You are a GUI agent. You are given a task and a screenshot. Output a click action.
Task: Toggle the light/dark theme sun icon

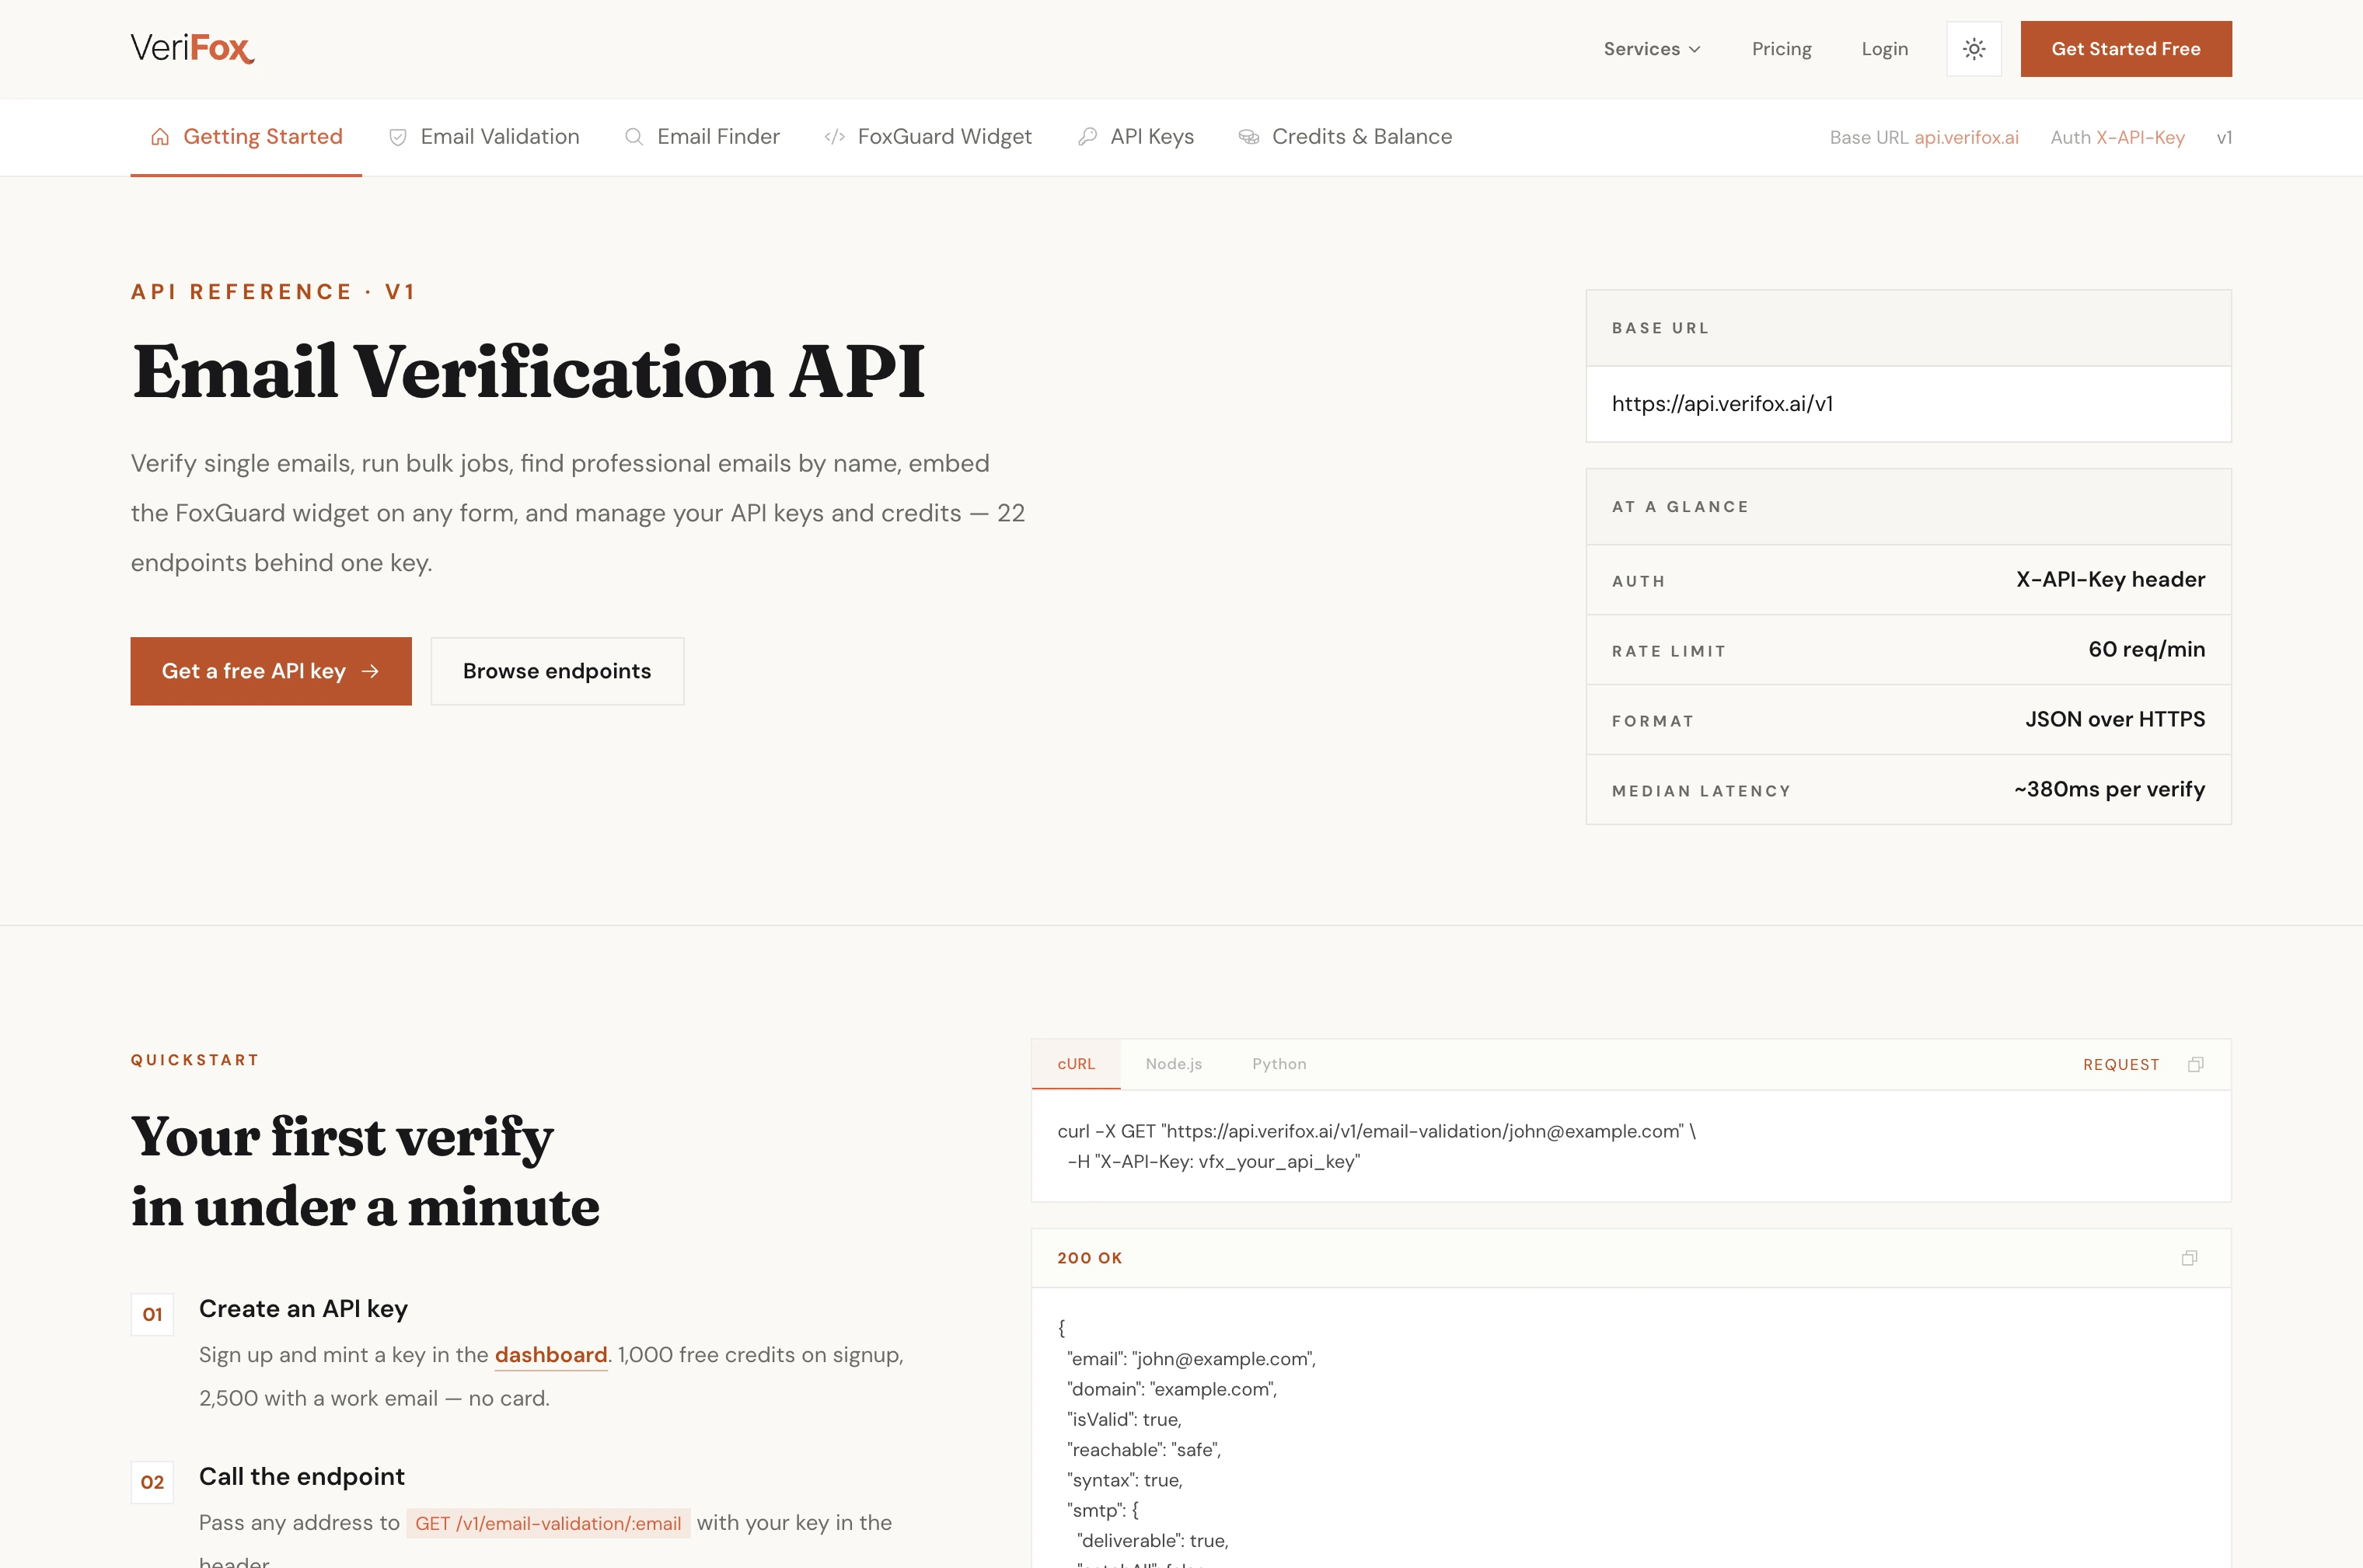point(1973,49)
